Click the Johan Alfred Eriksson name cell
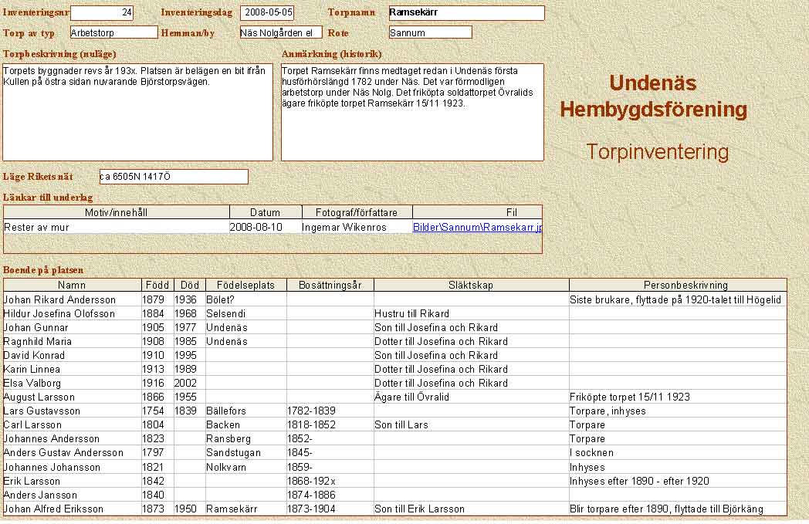Screen dimensions: 809x524 (x=55, y=509)
